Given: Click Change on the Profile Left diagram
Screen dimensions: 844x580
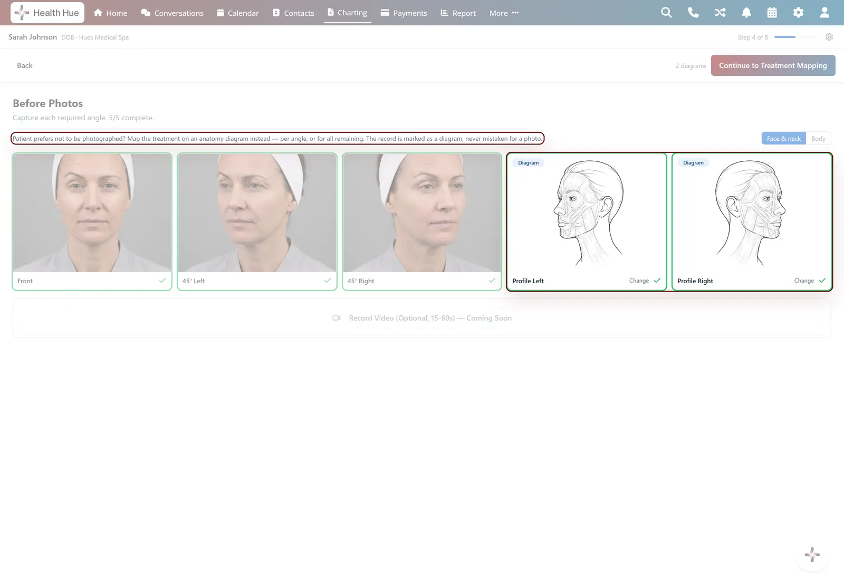Looking at the screenshot, I should point(639,281).
